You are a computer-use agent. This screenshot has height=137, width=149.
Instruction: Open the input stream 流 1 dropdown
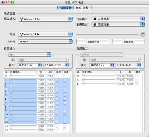click(30, 54)
